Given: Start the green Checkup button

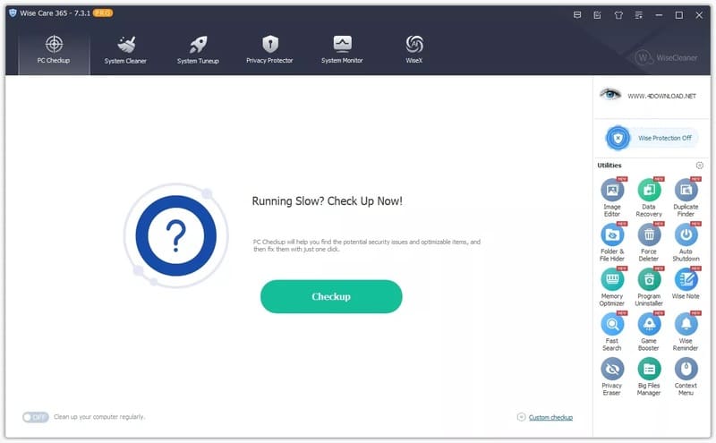Looking at the screenshot, I should tap(331, 296).
